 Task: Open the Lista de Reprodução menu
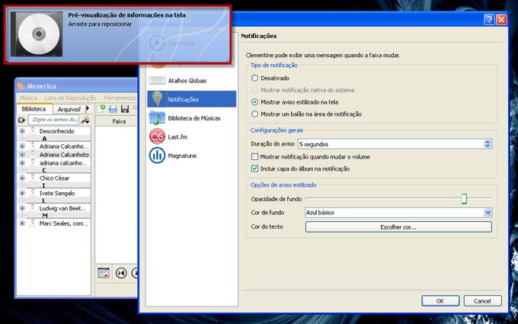[x=70, y=98]
